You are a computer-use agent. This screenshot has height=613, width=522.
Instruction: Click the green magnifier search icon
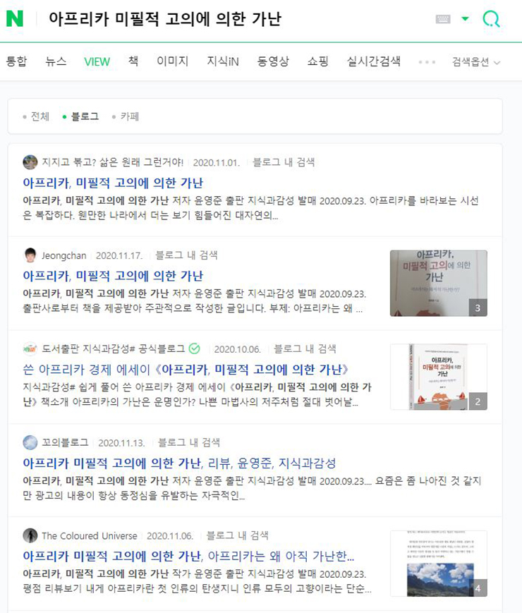click(491, 19)
